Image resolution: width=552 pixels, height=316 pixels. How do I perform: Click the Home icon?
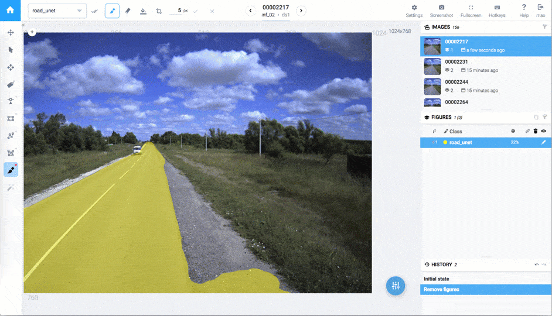11,10
